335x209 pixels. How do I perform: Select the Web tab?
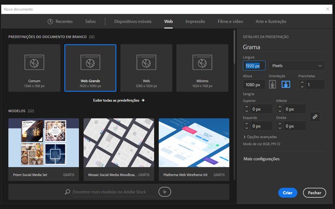point(168,21)
